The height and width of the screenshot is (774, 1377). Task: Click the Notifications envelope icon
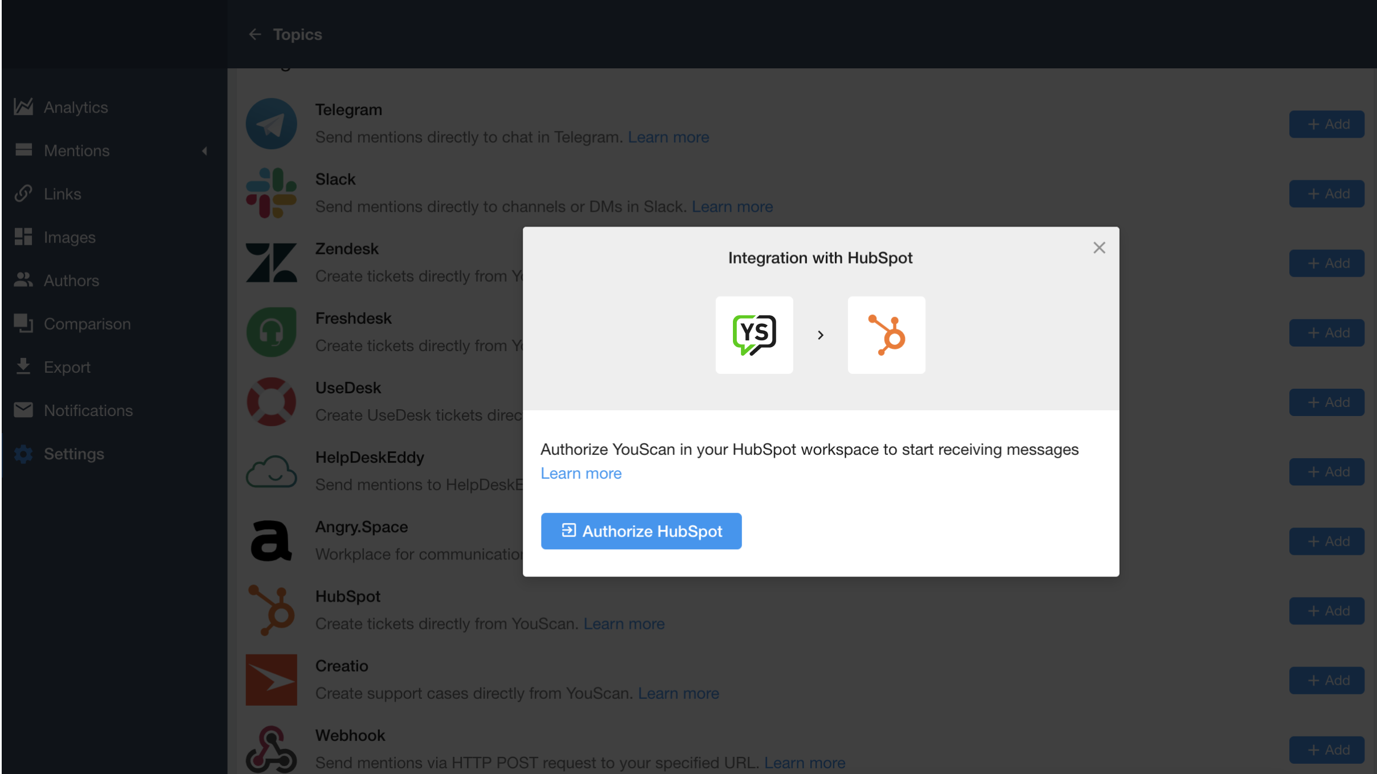23,410
